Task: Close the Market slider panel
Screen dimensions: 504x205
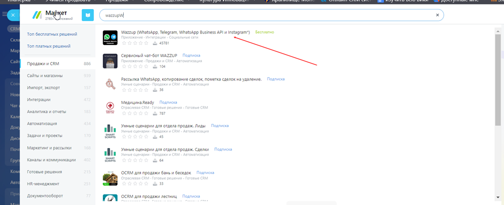Action: click(x=13, y=15)
